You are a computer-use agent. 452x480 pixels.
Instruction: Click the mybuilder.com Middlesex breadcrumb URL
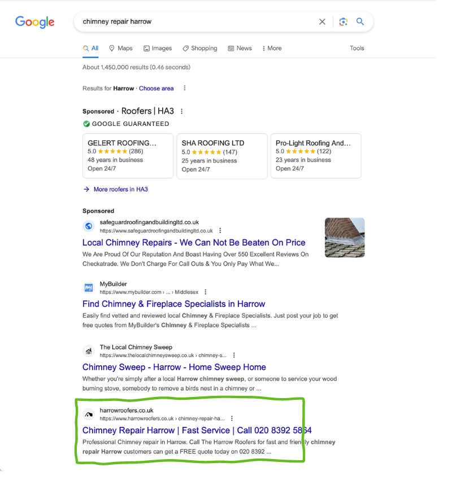pyautogui.click(x=149, y=292)
